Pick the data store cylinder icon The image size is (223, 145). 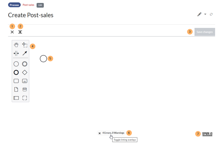coord(25,89)
